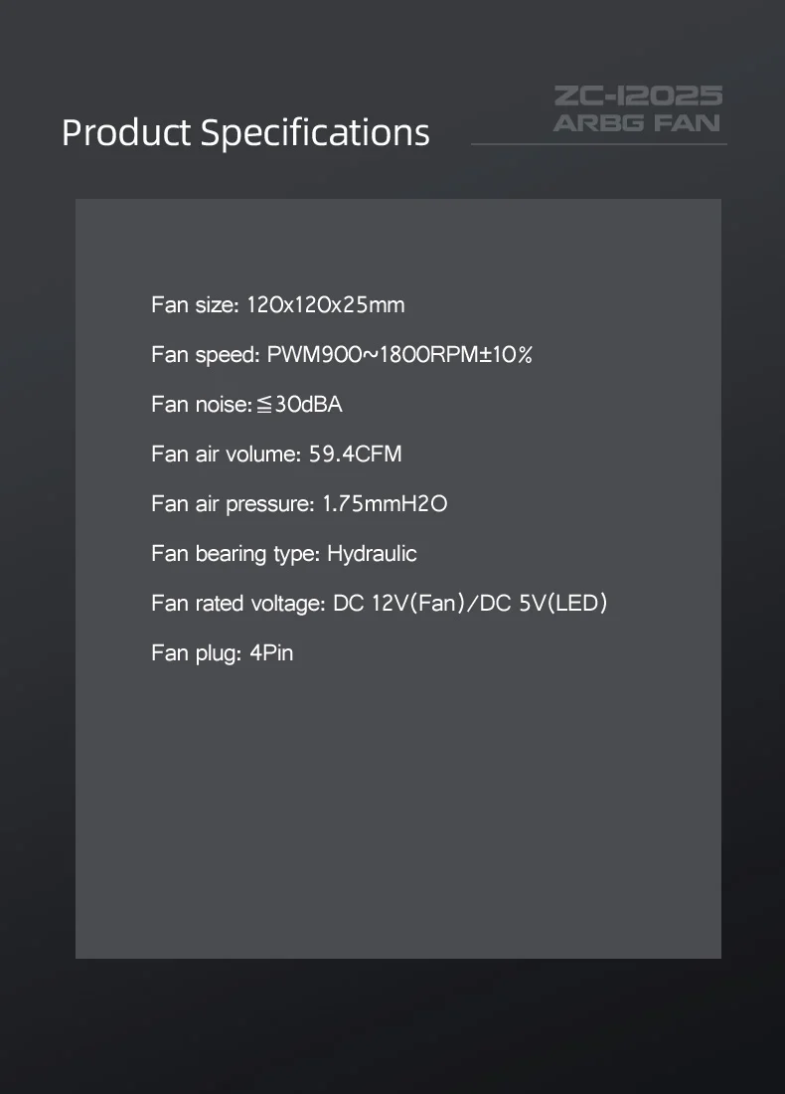The image size is (785, 1094).
Task: Click the ARBG FAN logo text
Action: point(637,122)
